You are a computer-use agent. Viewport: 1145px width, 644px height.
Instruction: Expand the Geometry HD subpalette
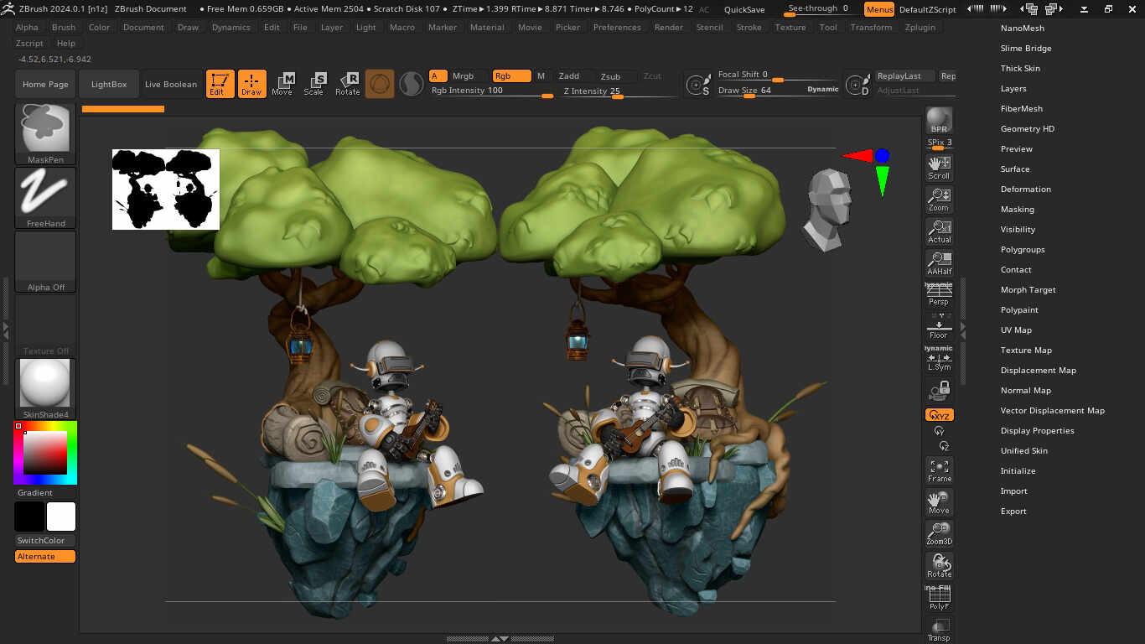click(x=1028, y=128)
